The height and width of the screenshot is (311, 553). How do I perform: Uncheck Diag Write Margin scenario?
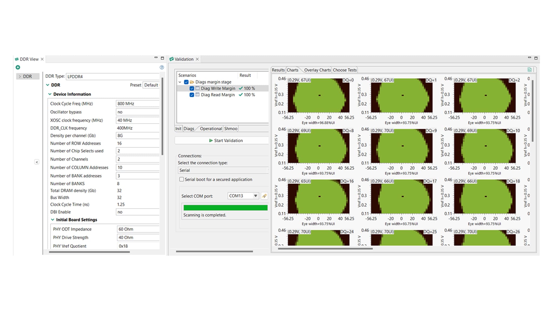click(192, 88)
